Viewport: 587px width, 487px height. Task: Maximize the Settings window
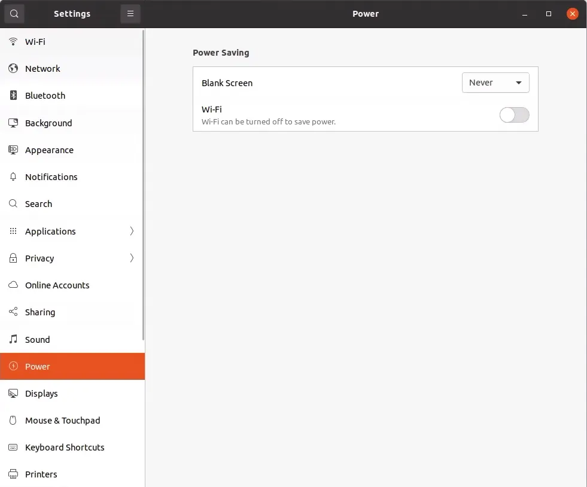pyautogui.click(x=549, y=14)
